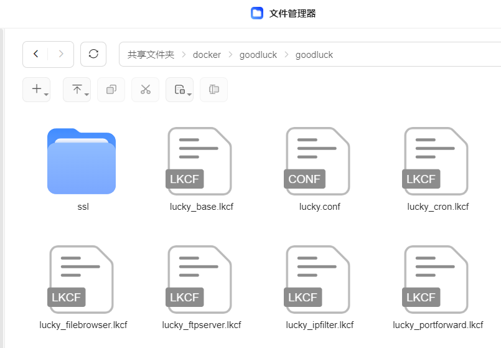Screen dimensions: 501x348
Task: Click the rename toolbar icon
Action: coord(214,90)
